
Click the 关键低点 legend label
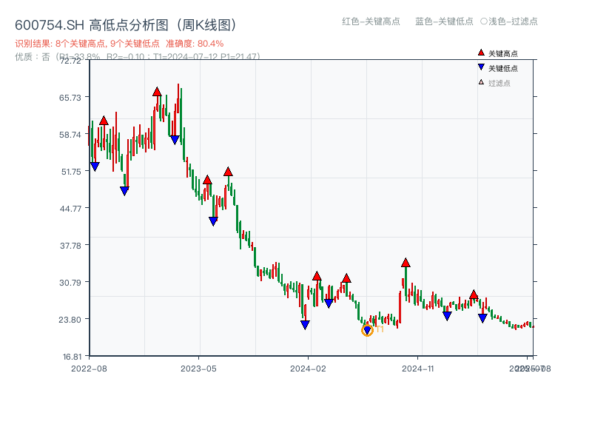pyautogui.click(x=503, y=69)
